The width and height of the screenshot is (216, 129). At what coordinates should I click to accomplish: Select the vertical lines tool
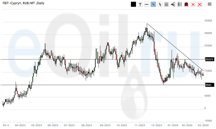tap(179, 4)
